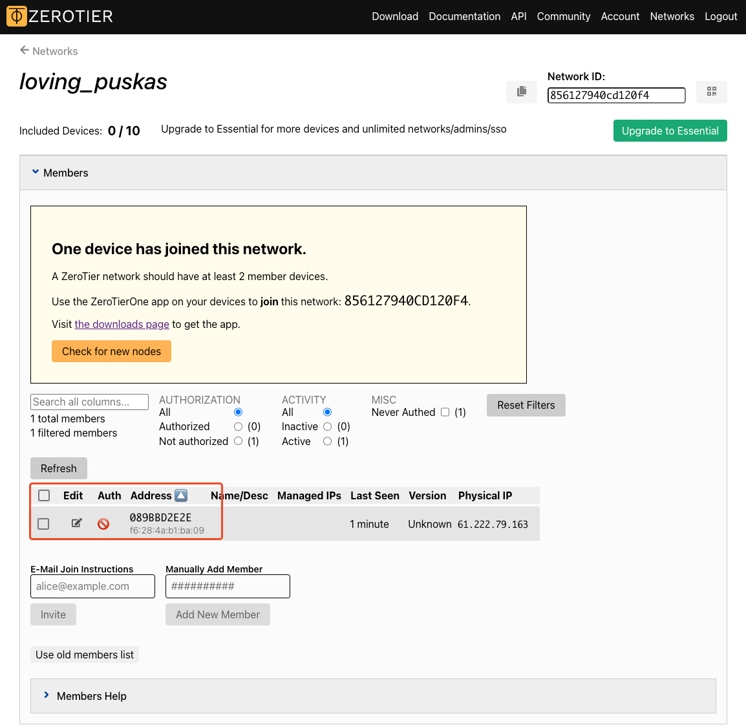This screenshot has width=746, height=727.
Task: Open Documentation in top navigation
Action: [464, 16]
